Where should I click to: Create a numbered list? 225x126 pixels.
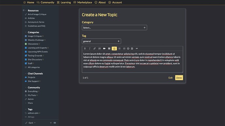click(124, 49)
